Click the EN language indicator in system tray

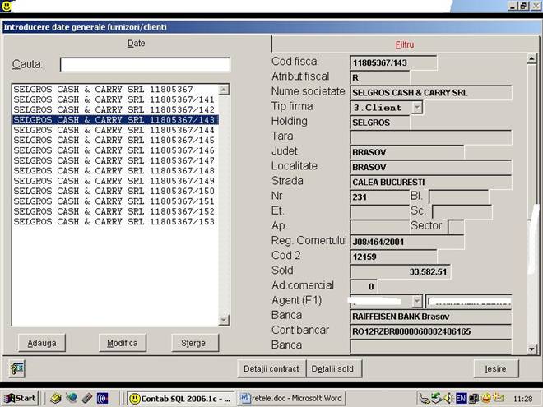462,398
